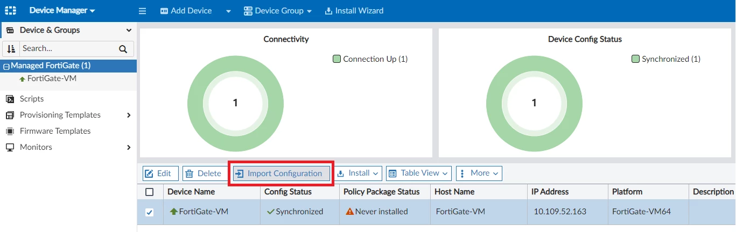Click the Firmware Templates chip icon
This screenshot has width=736, height=232.
pyautogui.click(x=10, y=131)
